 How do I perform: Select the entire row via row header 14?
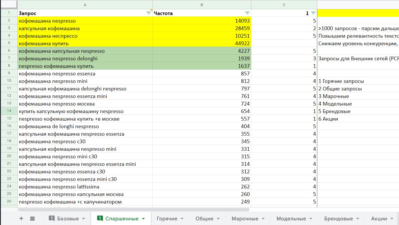click(x=9, y=111)
